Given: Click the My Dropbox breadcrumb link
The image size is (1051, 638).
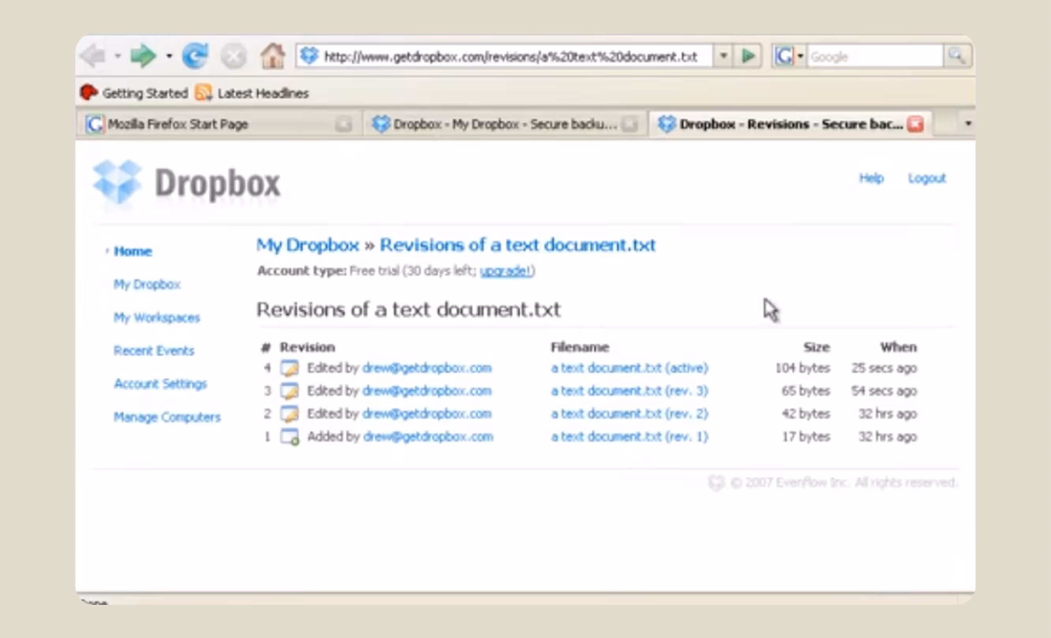Looking at the screenshot, I should click(x=308, y=245).
